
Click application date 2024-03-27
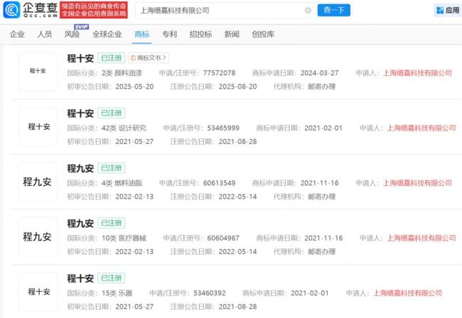point(319,72)
